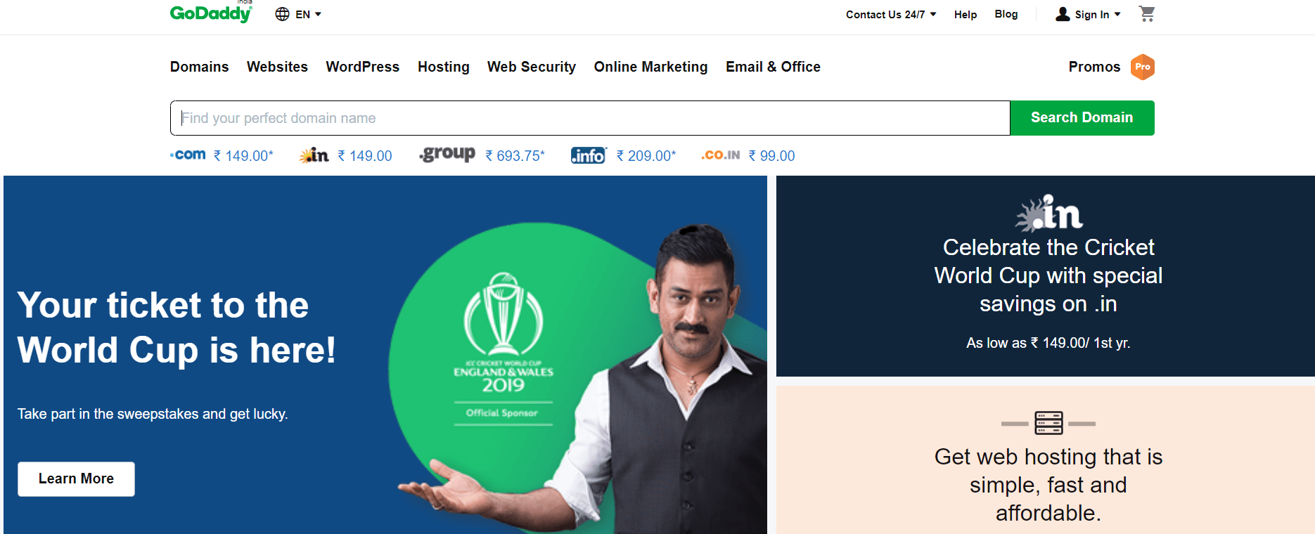Click the globe language icon

click(x=282, y=14)
